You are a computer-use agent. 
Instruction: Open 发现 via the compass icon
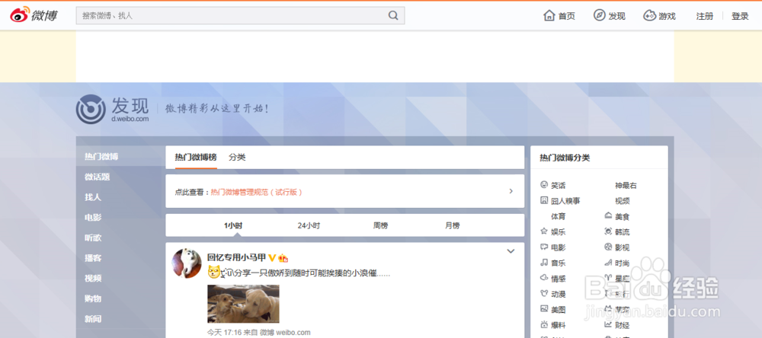coord(599,15)
